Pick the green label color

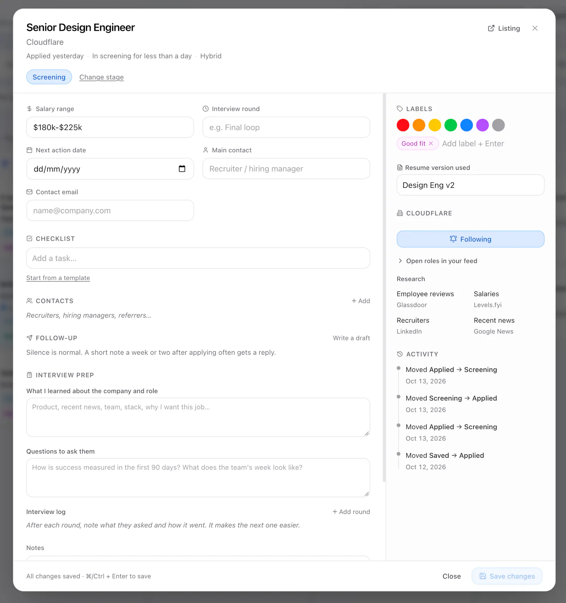click(x=451, y=125)
